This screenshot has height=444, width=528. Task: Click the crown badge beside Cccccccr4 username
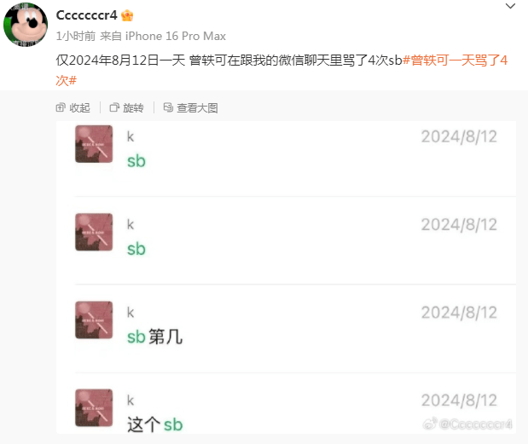[127, 15]
